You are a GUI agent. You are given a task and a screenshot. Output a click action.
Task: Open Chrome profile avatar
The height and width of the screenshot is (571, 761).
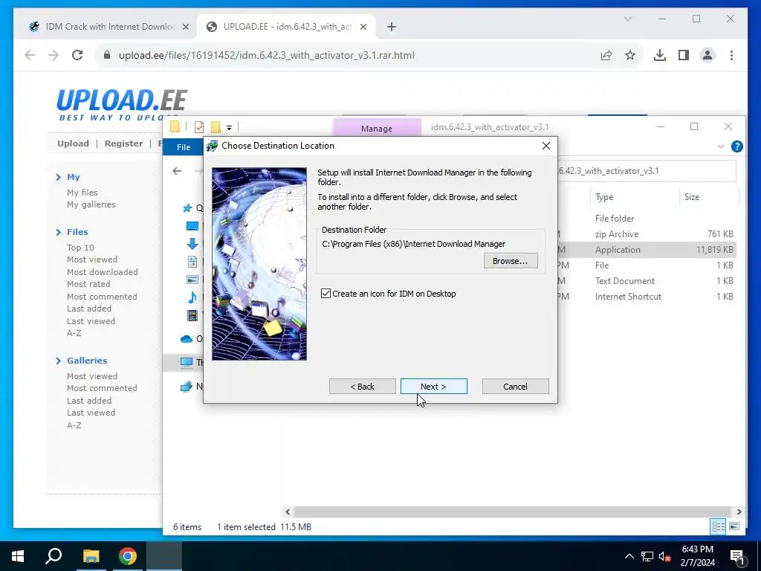pyautogui.click(x=707, y=55)
